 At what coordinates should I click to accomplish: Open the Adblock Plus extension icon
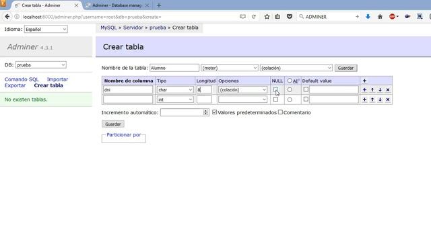pos(392,17)
